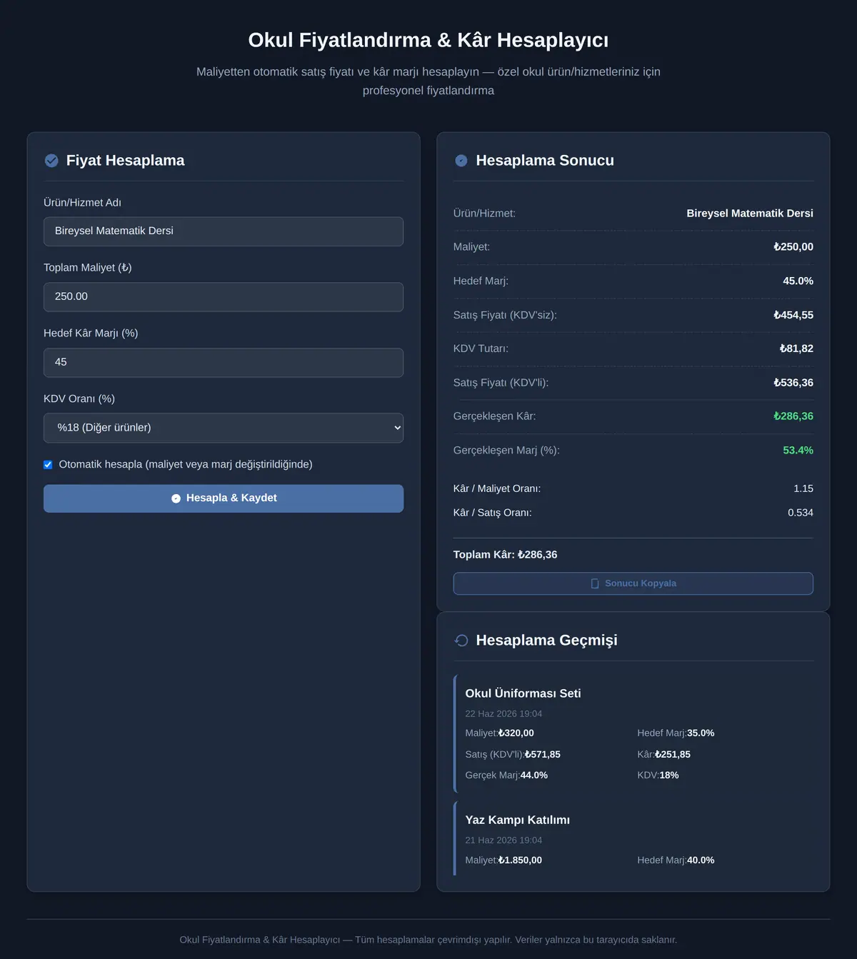Focus the Ürün/Hizmet Adı input field

pos(224,231)
